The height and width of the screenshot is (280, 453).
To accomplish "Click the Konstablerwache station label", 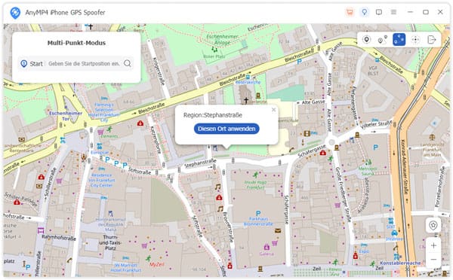I will click(400, 263).
